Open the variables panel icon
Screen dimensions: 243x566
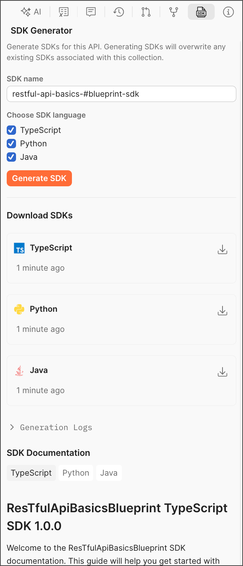tap(64, 12)
